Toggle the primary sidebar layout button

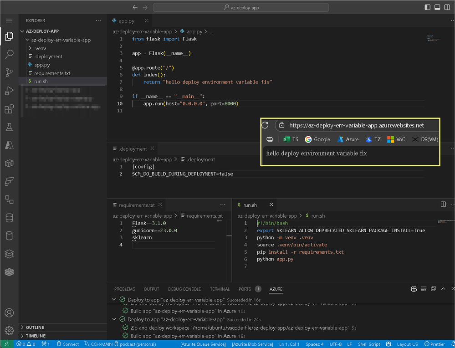pyautogui.click(x=427, y=7)
